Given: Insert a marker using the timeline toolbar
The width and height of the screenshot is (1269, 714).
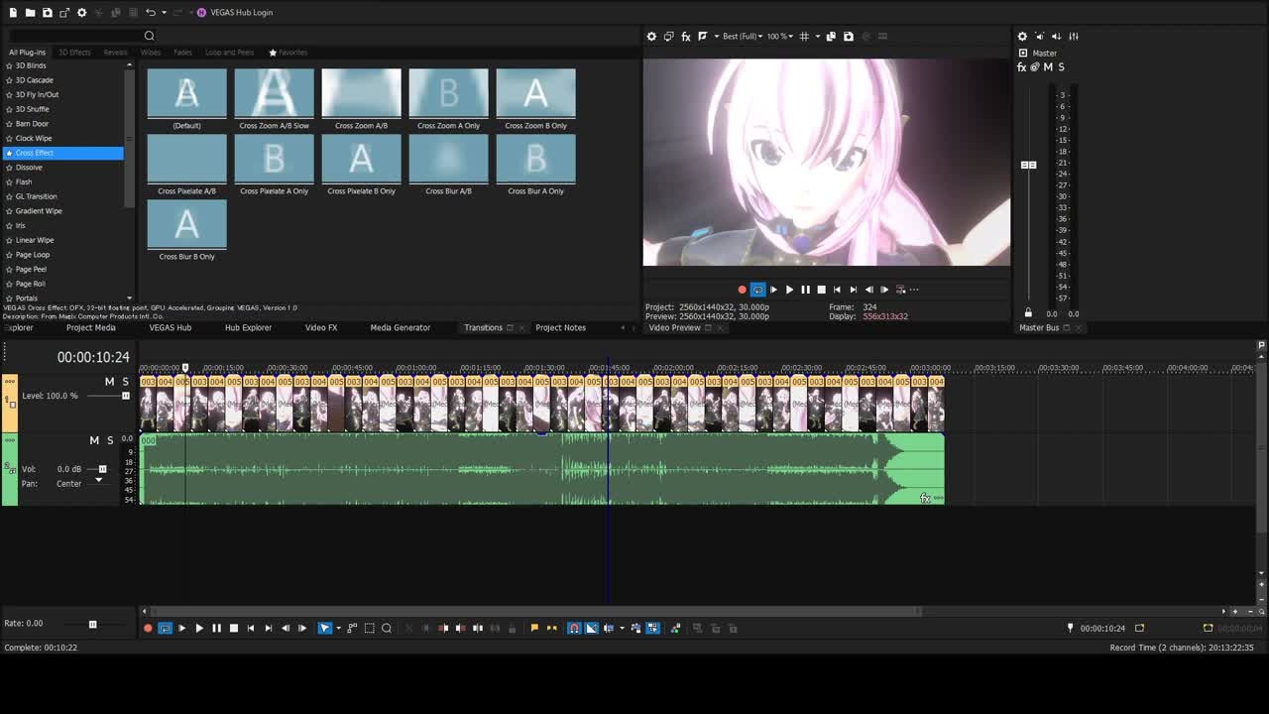Looking at the screenshot, I should pos(534,628).
